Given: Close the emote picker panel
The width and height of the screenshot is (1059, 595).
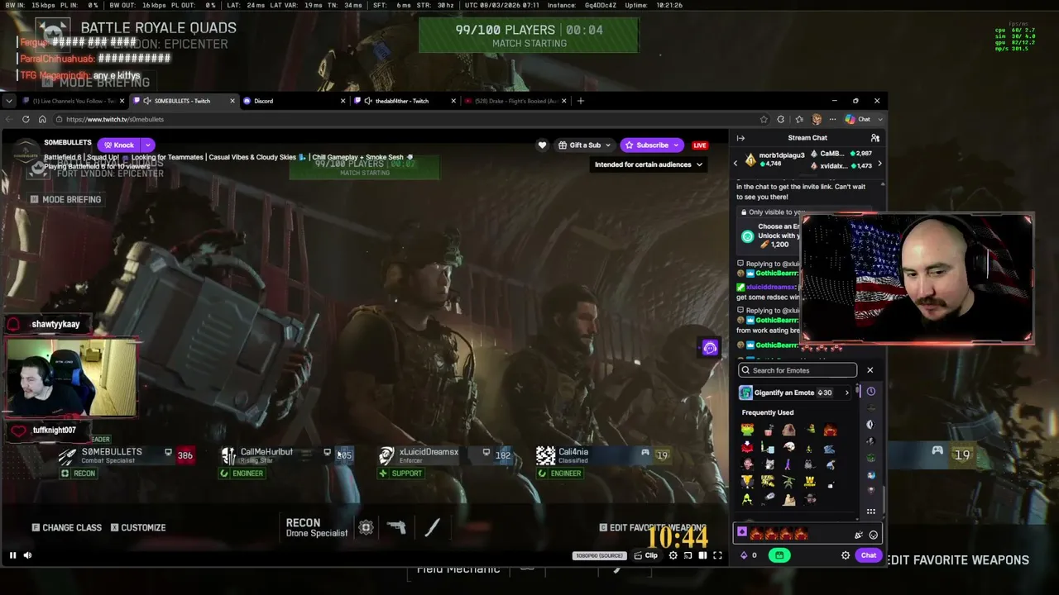Looking at the screenshot, I should coord(870,370).
